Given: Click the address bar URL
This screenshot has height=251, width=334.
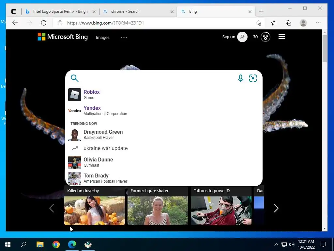Looking at the screenshot, I should click(105, 23).
